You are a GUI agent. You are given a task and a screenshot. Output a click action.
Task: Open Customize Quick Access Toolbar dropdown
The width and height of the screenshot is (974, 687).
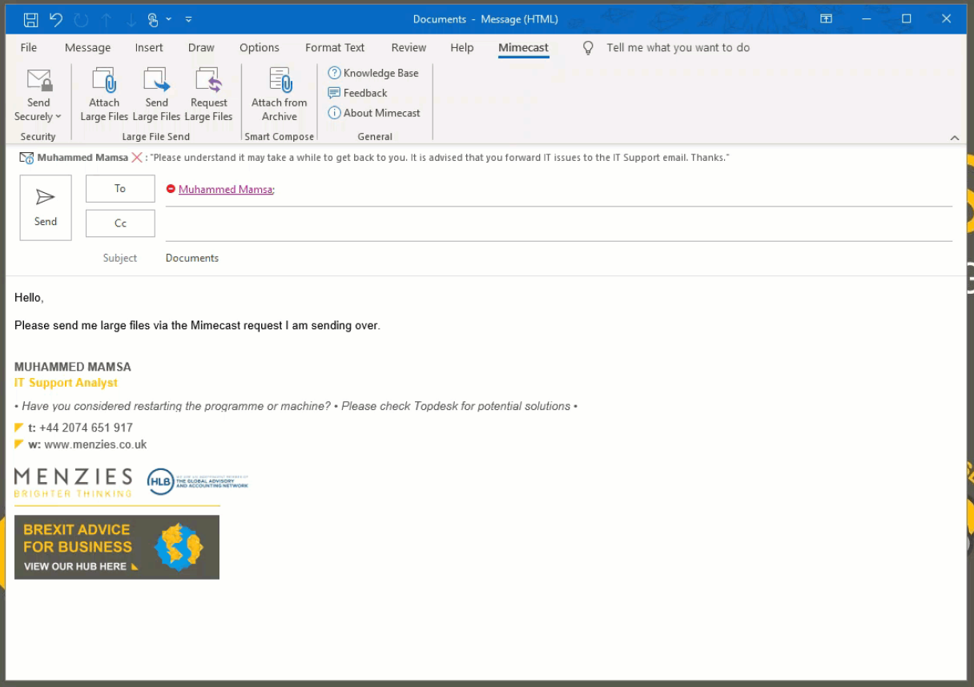(x=188, y=19)
